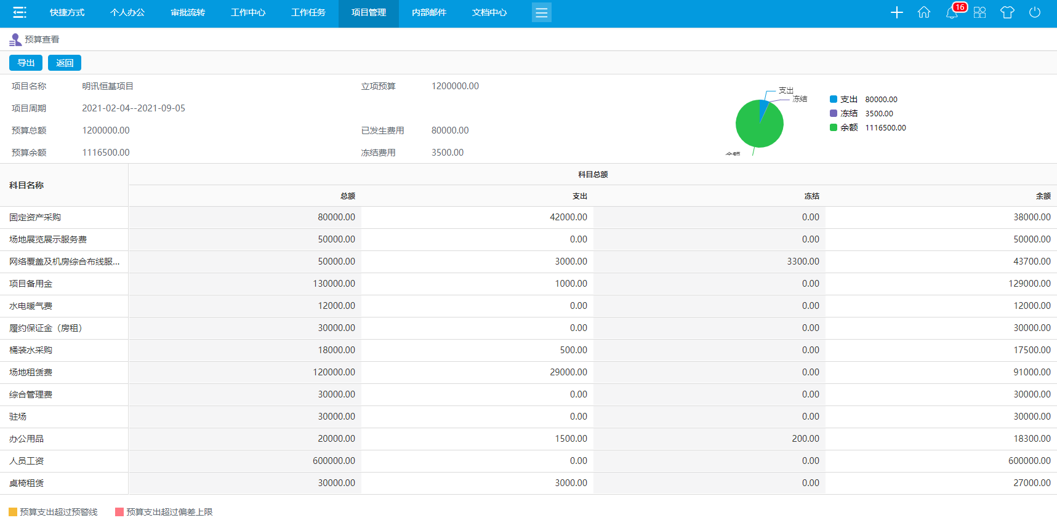Viewport: 1057px width, 523px height.
Task: Open the app grid icon
Action: 979,12
